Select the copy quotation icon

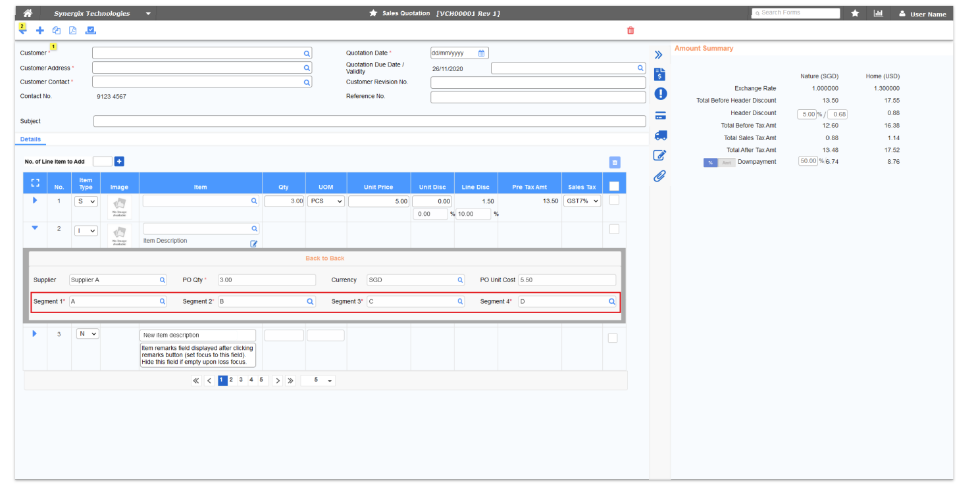[x=57, y=30]
